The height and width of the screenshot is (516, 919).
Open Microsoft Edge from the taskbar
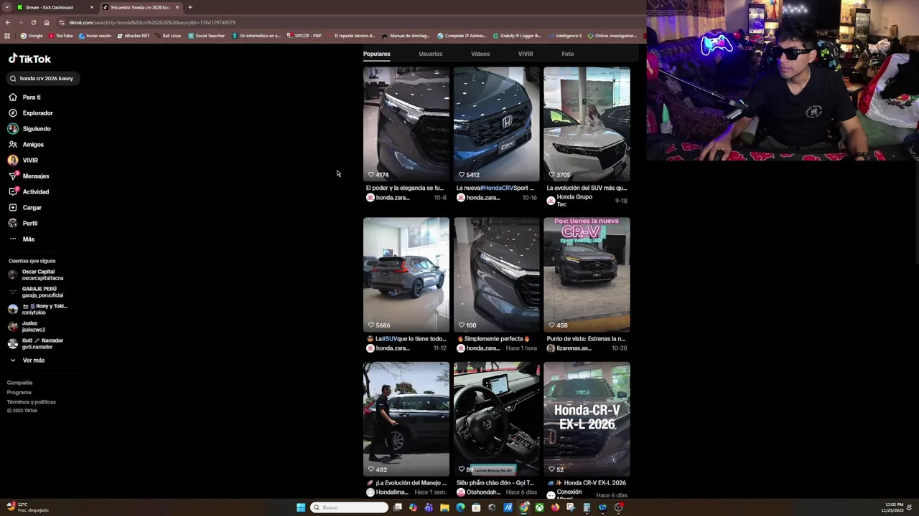click(460, 507)
